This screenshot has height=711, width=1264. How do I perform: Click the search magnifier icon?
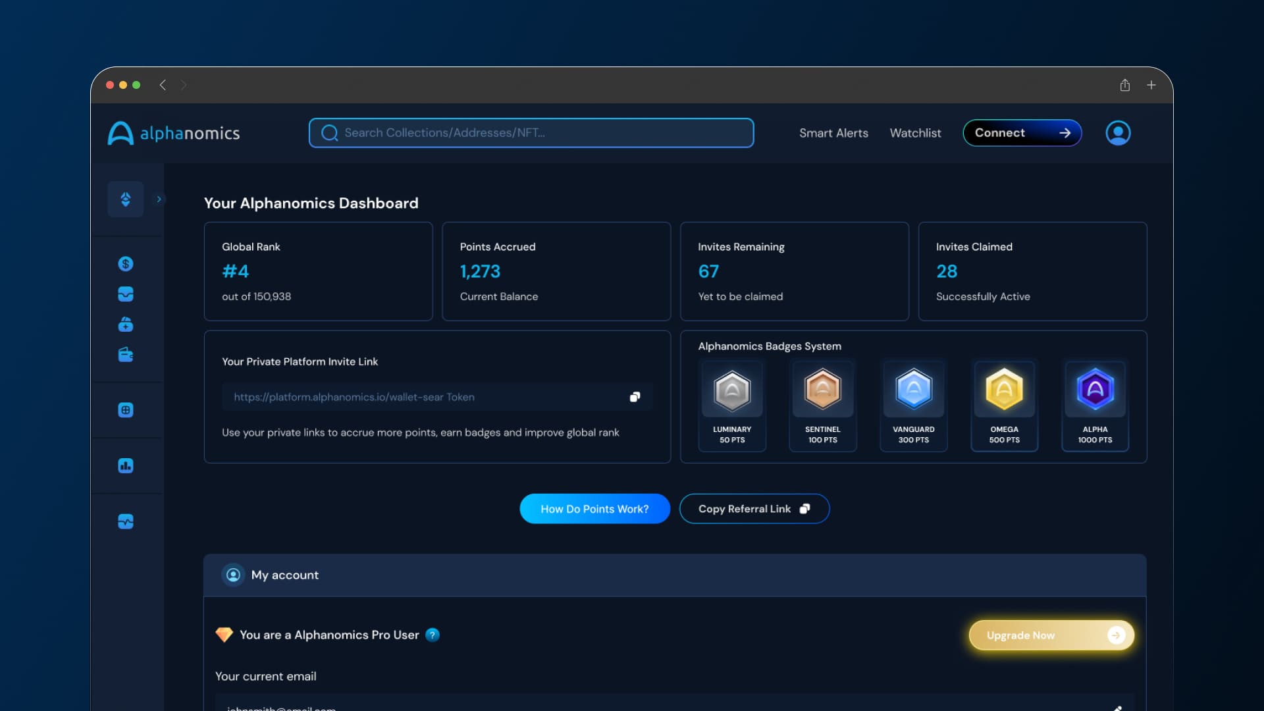[329, 133]
